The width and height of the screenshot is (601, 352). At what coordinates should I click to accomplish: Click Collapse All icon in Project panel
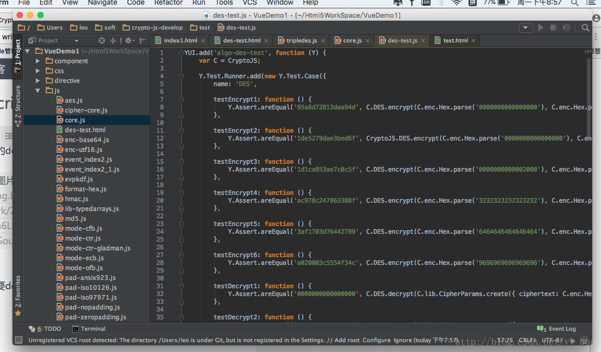pyautogui.click(x=113, y=40)
